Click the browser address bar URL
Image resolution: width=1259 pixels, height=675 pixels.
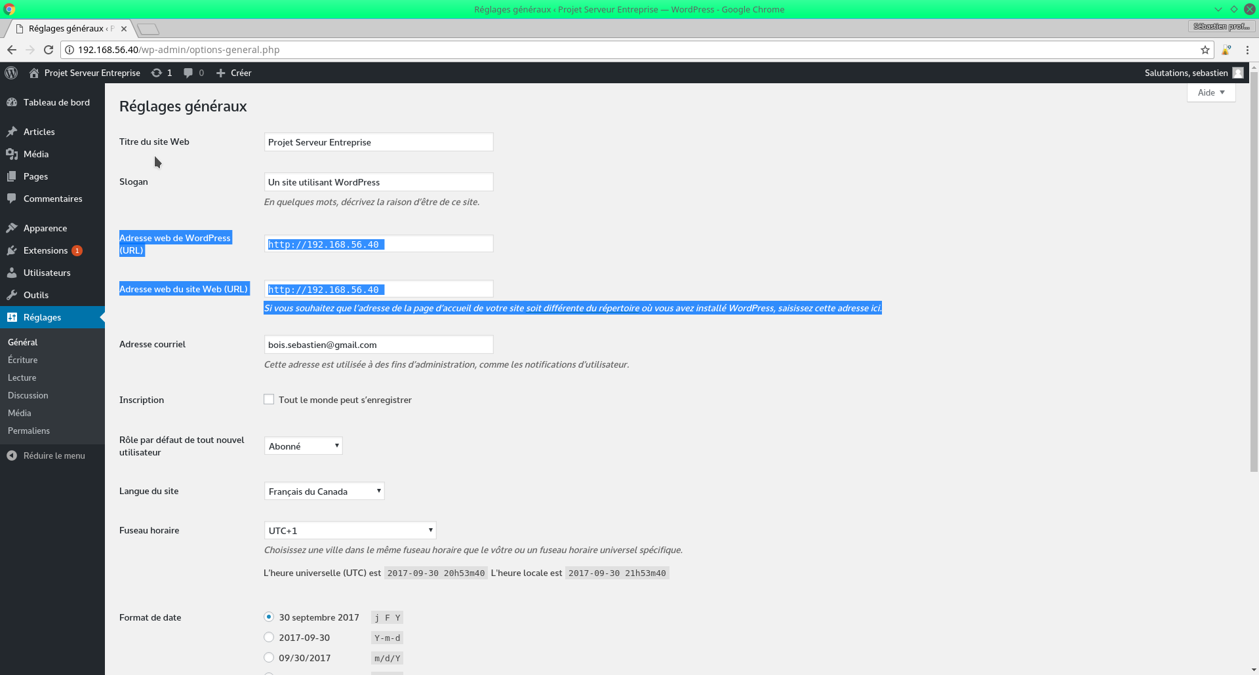coord(178,50)
